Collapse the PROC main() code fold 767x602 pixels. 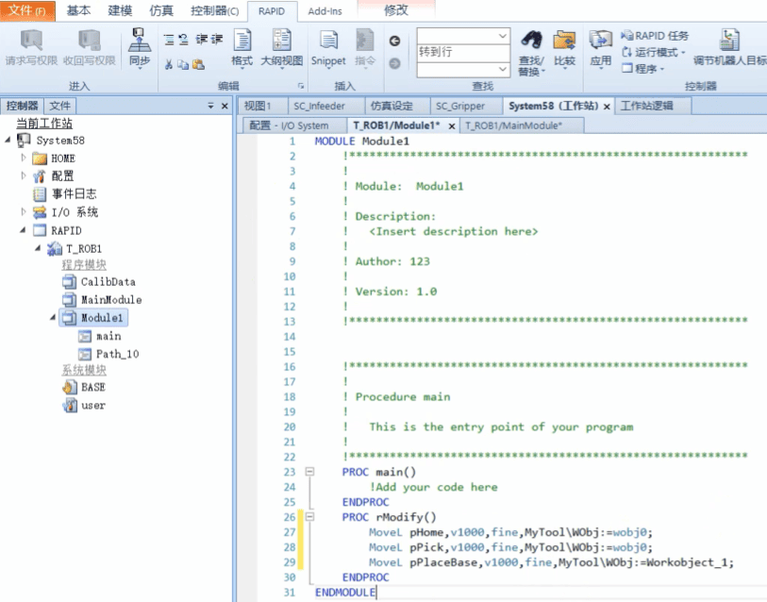point(309,472)
